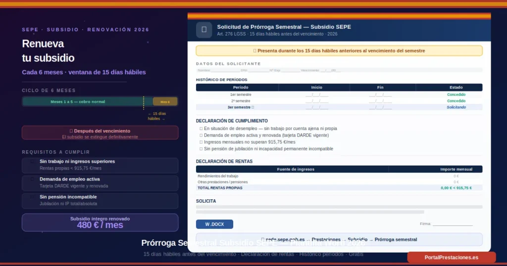Image resolution: width=507 pixels, height=266 pixels.
Task: Select the 'Mes 6' segment of the cycle
Action: coord(165,102)
